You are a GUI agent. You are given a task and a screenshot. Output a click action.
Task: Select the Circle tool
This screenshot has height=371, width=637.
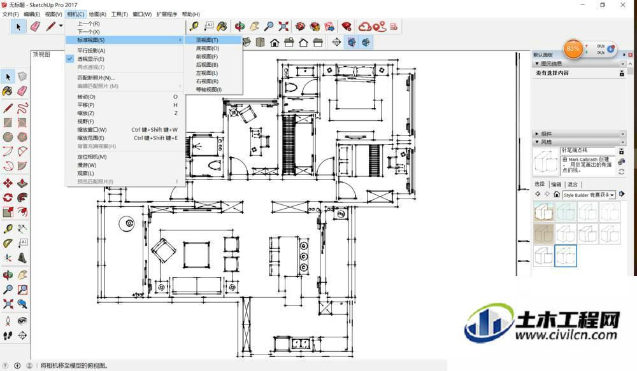coord(7,137)
